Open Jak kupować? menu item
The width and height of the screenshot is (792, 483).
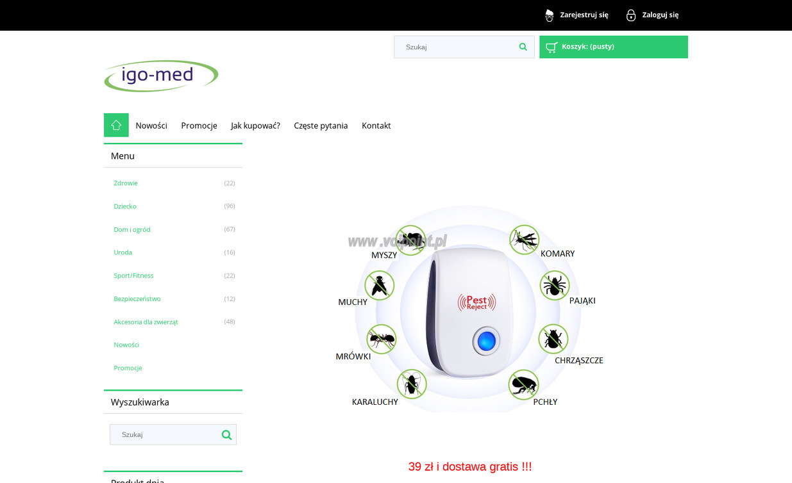click(x=255, y=126)
